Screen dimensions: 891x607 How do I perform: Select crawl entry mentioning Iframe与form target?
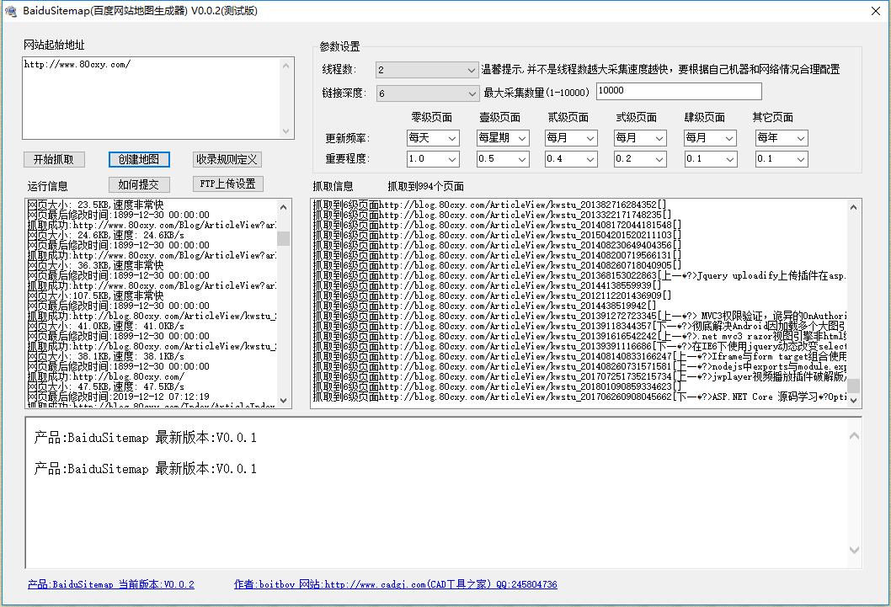pos(579,357)
